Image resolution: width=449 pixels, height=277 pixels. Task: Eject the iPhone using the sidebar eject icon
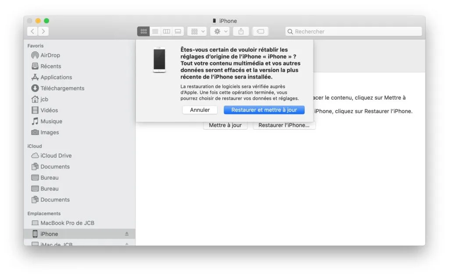coord(127,234)
